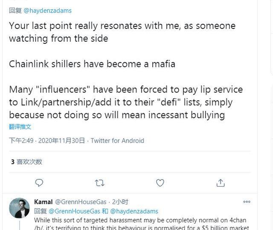Open @haydenzadams mention in Kamal's reply-to line
The image size is (273, 230).
pos(134,211)
